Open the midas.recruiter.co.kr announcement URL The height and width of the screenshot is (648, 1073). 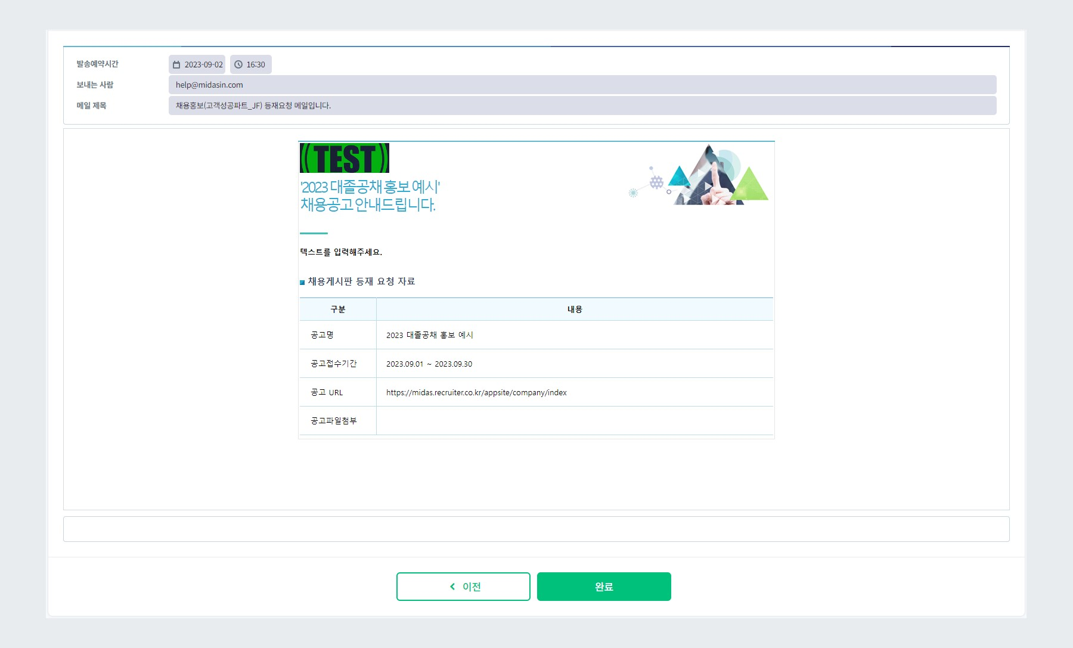coord(477,392)
